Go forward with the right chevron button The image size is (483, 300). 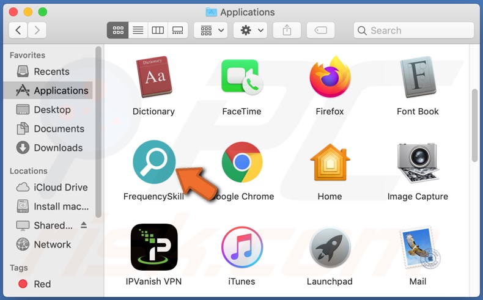37,30
